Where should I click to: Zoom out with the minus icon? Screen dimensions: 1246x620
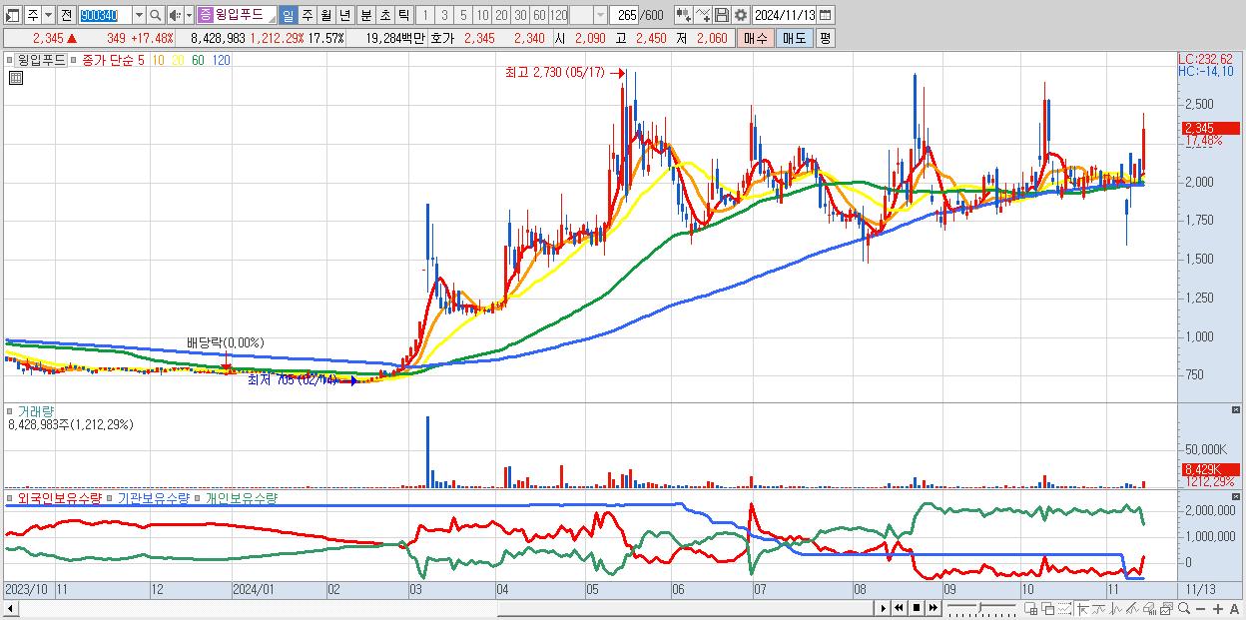coord(1201,609)
